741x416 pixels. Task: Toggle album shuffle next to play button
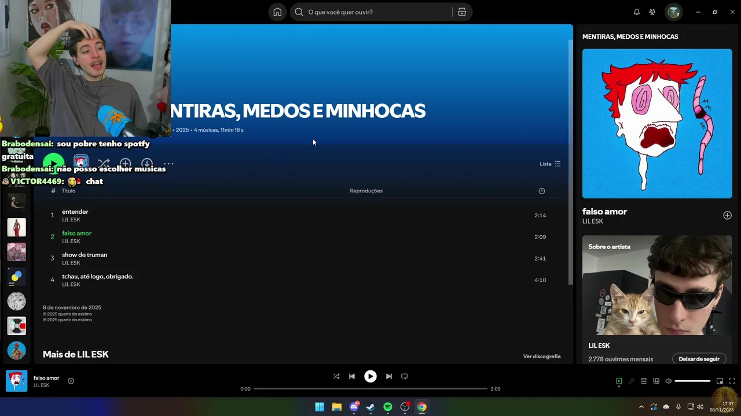[x=104, y=164]
